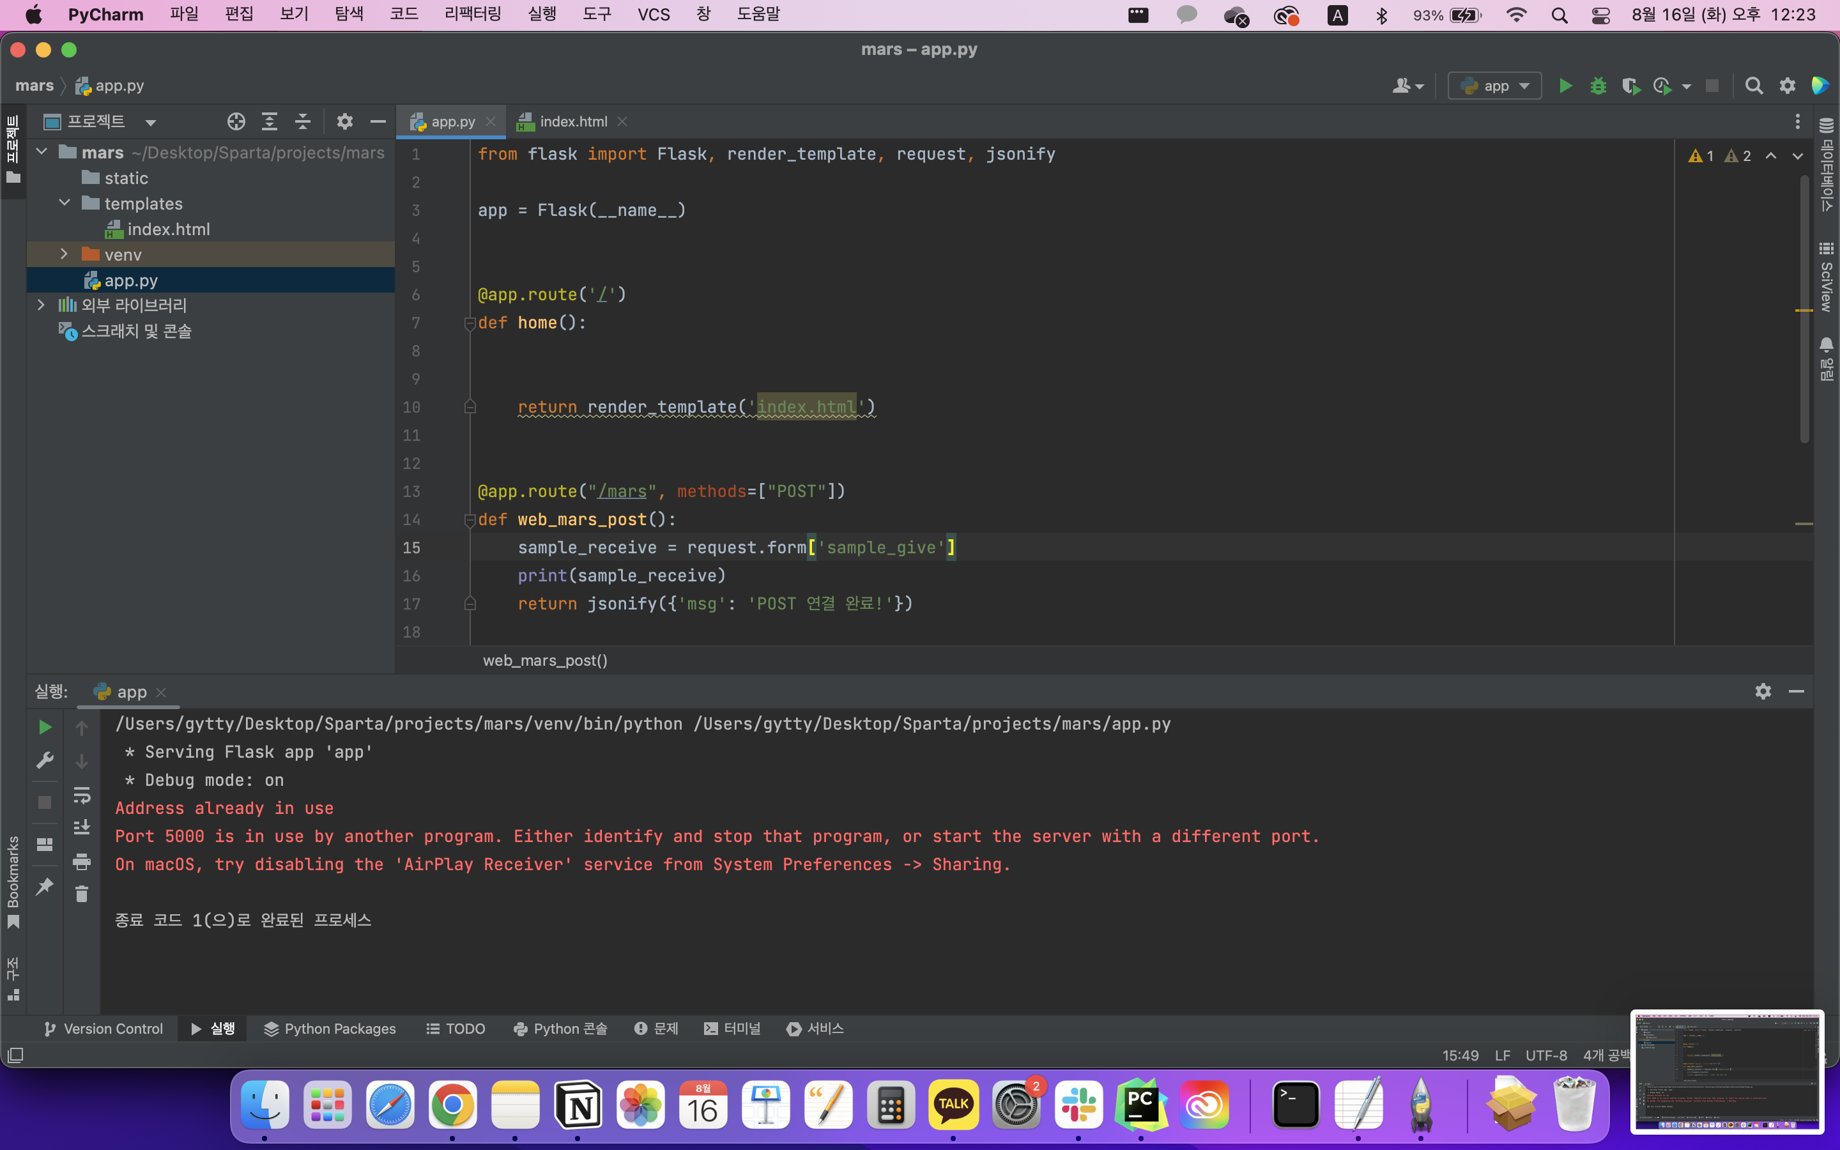
Task: Fold the web_mars_post() function in gutter
Action: 469,520
